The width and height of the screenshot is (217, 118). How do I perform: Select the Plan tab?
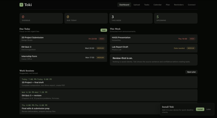pos(168,5)
